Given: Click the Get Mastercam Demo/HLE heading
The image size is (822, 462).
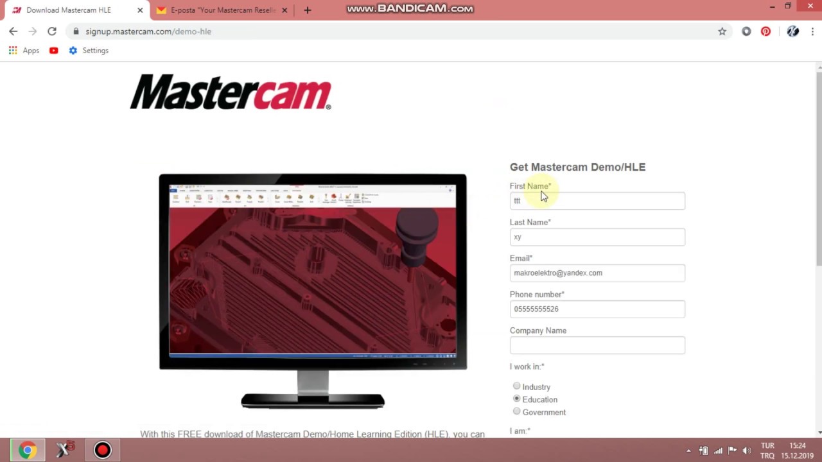Looking at the screenshot, I should [577, 167].
